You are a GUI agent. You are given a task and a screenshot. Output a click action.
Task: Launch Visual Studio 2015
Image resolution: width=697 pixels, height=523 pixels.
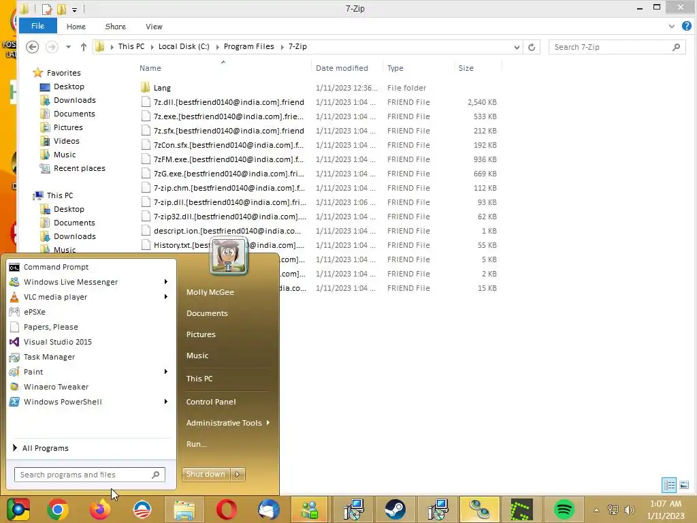[x=50, y=342]
